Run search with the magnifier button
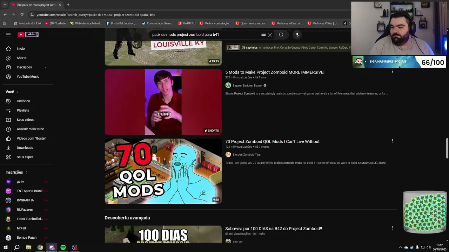The height and width of the screenshot is (252, 449). pyautogui.click(x=281, y=35)
